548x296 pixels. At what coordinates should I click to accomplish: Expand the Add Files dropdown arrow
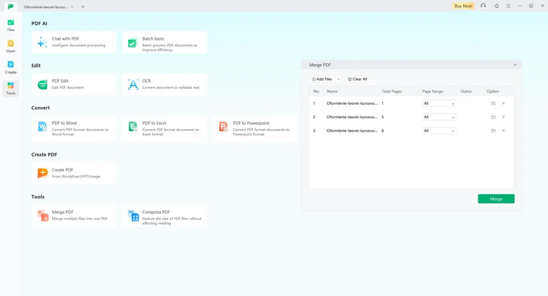(x=338, y=79)
